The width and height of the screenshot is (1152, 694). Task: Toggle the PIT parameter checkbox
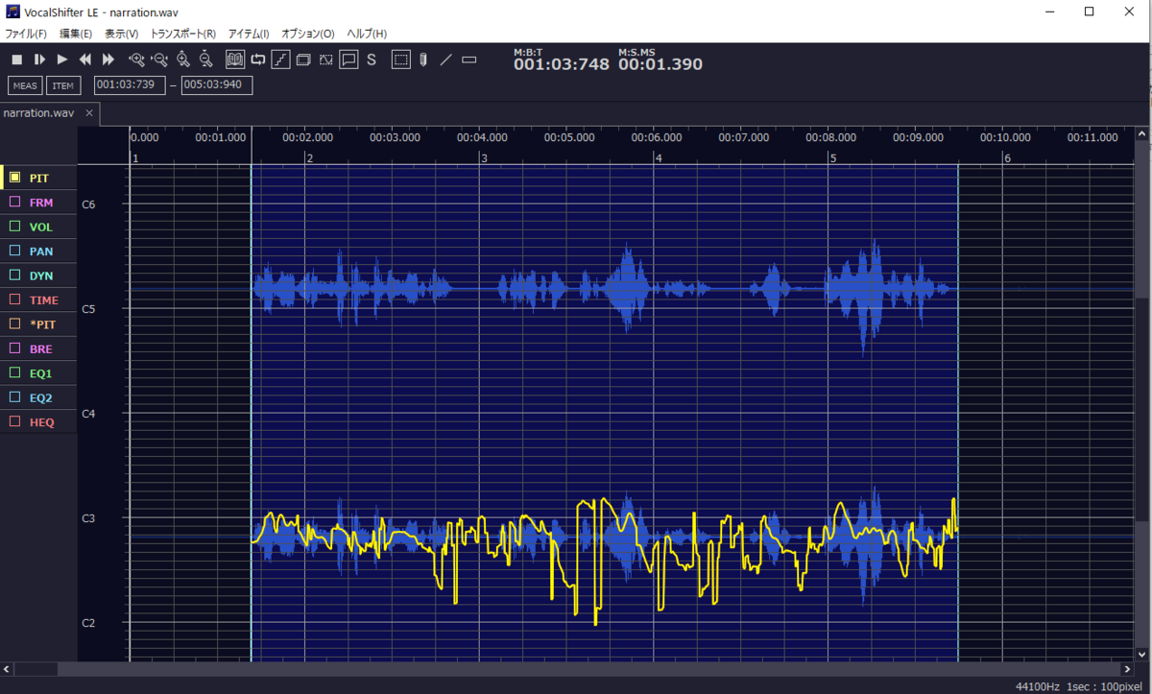[x=14, y=178]
